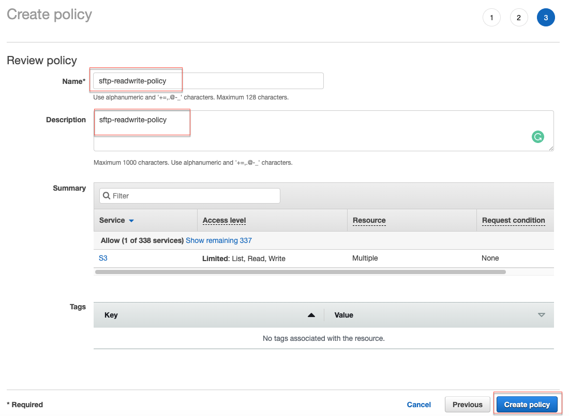
Task: Open the S3 service link
Action: tap(103, 258)
